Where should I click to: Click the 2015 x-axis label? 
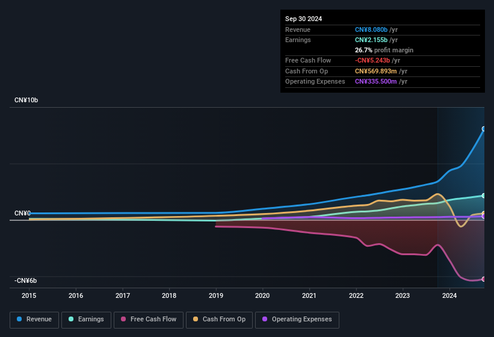pos(29,295)
